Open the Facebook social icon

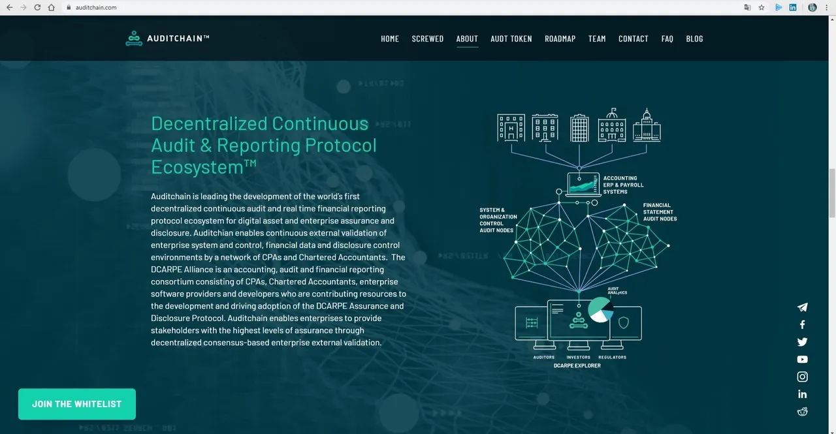(802, 324)
